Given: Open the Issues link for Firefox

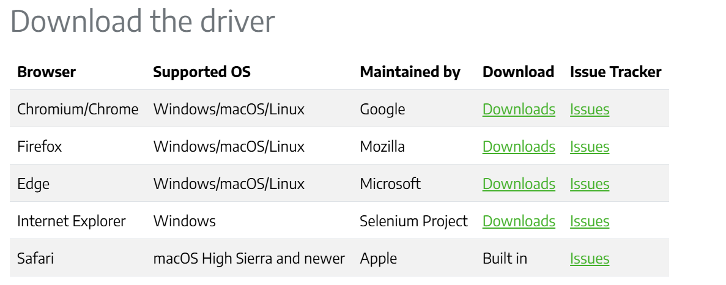Looking at the screenshot, I should coord(590,147).
